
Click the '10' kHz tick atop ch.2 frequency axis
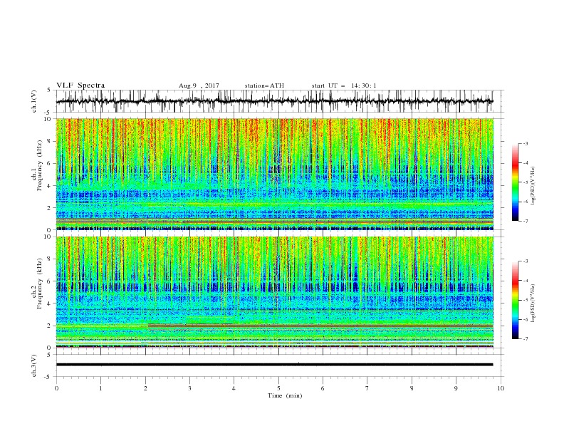(x=49, y=237)
